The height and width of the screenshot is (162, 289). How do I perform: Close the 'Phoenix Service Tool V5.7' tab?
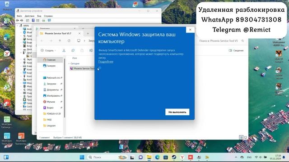pos(79,33)
